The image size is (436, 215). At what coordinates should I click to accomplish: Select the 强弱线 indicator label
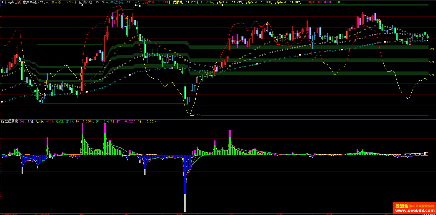tap(178, 2)
